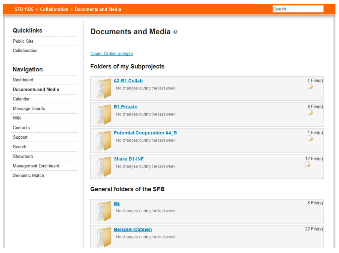Click the edit icon under 4 File(s)
Image resolution: width=339 pixels, height=253 pixels.
(310, 86)
